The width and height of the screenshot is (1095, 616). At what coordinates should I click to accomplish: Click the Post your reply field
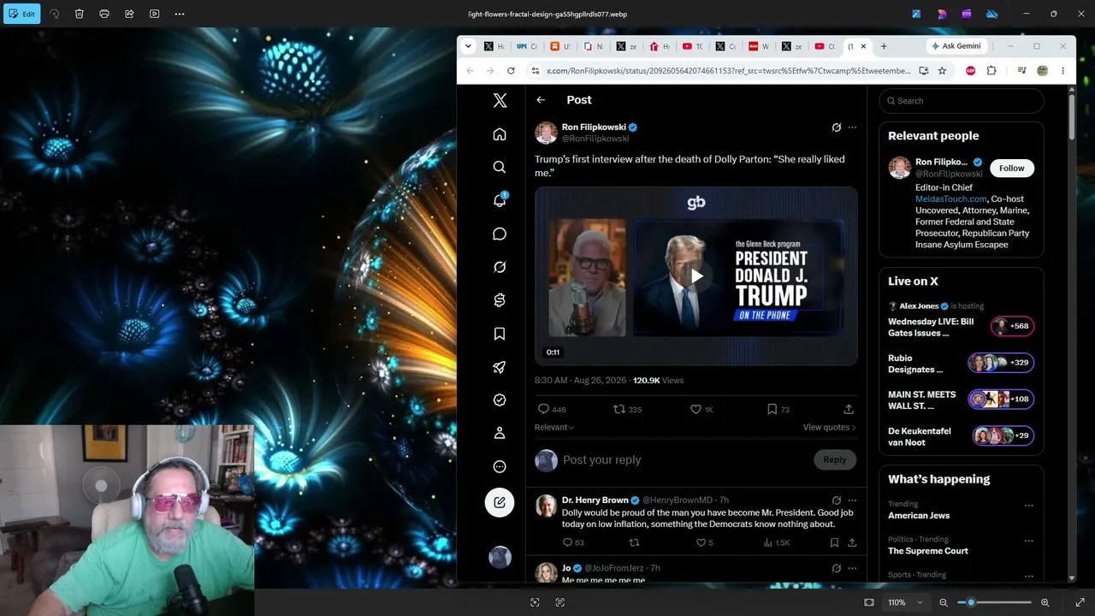tap(683, 459)
